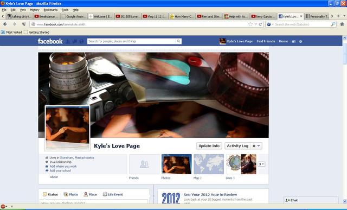This screenshot has height=210, width=347.
Task: Open the friend requests icon in Facebook bar
Action: pyautogui.click(x=68, y=41)
